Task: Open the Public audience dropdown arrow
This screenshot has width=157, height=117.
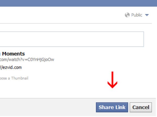Action: [147, 15]
